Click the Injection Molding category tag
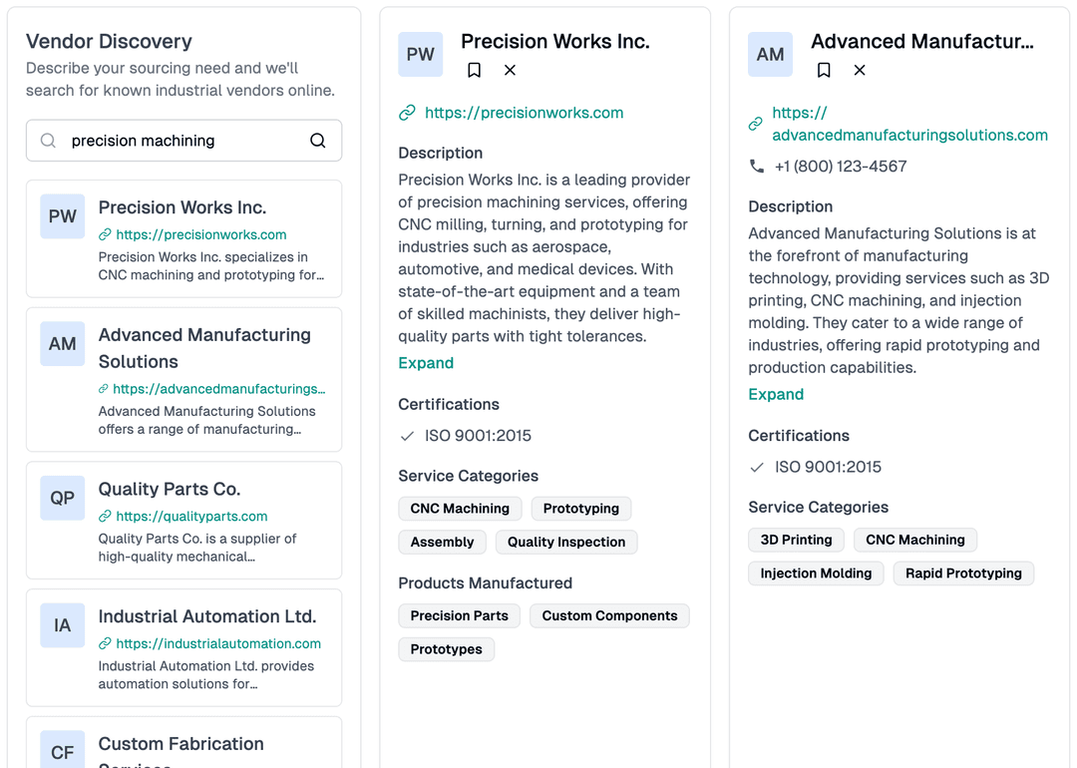This screenshot has width=1077, height=768. coord(816,573)
